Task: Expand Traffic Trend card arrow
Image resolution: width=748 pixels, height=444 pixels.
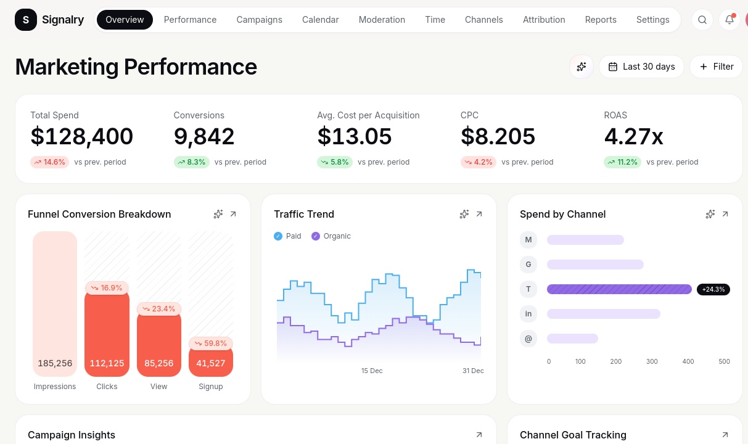Action: point(479,214)
